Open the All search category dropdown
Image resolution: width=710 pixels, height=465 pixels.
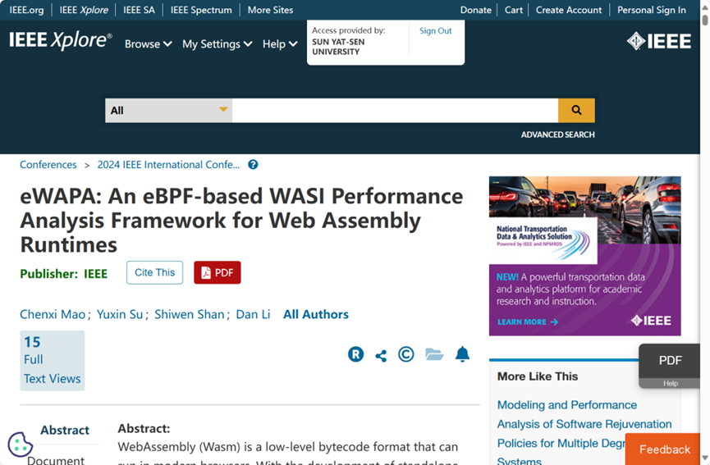(168, 111)
